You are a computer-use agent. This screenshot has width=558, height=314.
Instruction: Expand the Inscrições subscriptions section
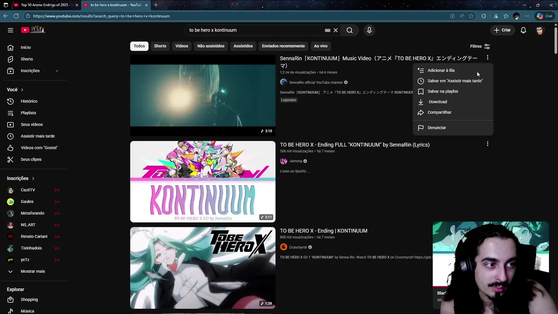[20, 178]
